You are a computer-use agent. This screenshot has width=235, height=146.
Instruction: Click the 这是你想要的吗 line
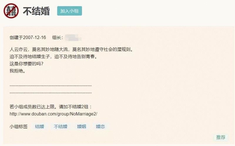(26, 64)
